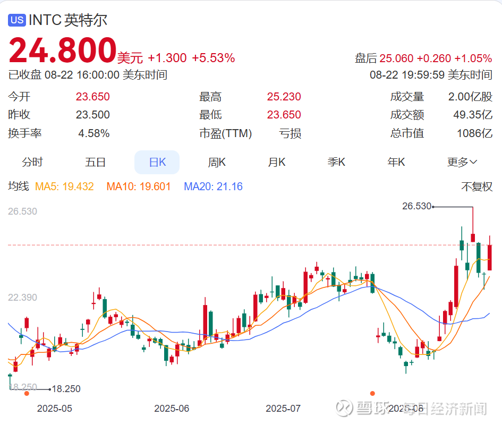Select the 周K weekly tab
The width and height of the screenshot is (502, 424).
tap(217, 162)
